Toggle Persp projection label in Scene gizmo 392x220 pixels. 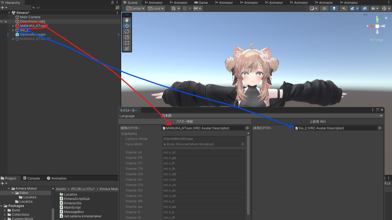click(x=377, y=40)
